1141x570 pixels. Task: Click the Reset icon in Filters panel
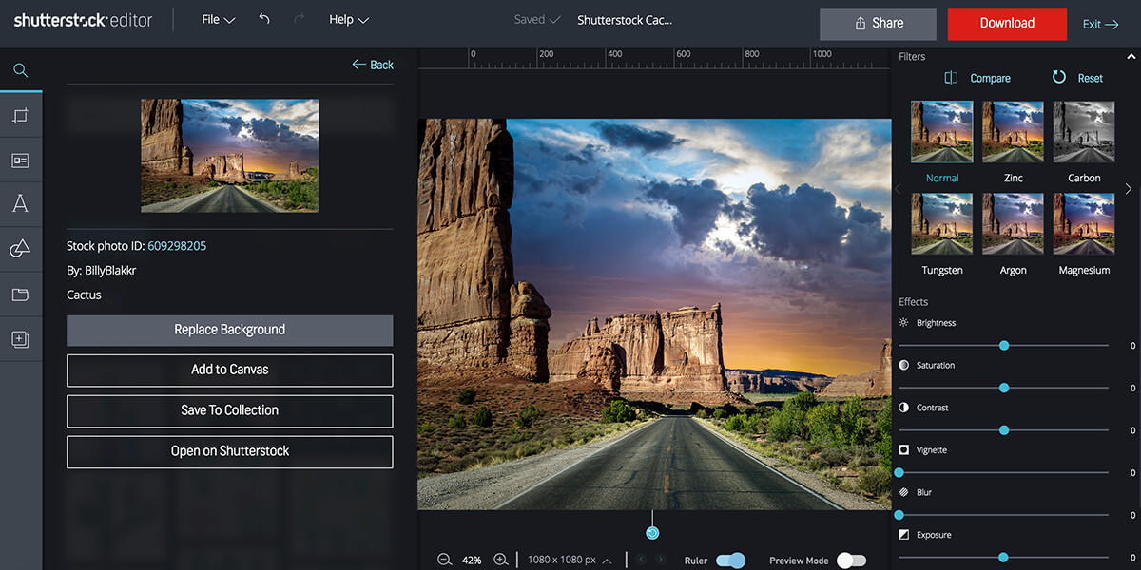[1058, 78]
